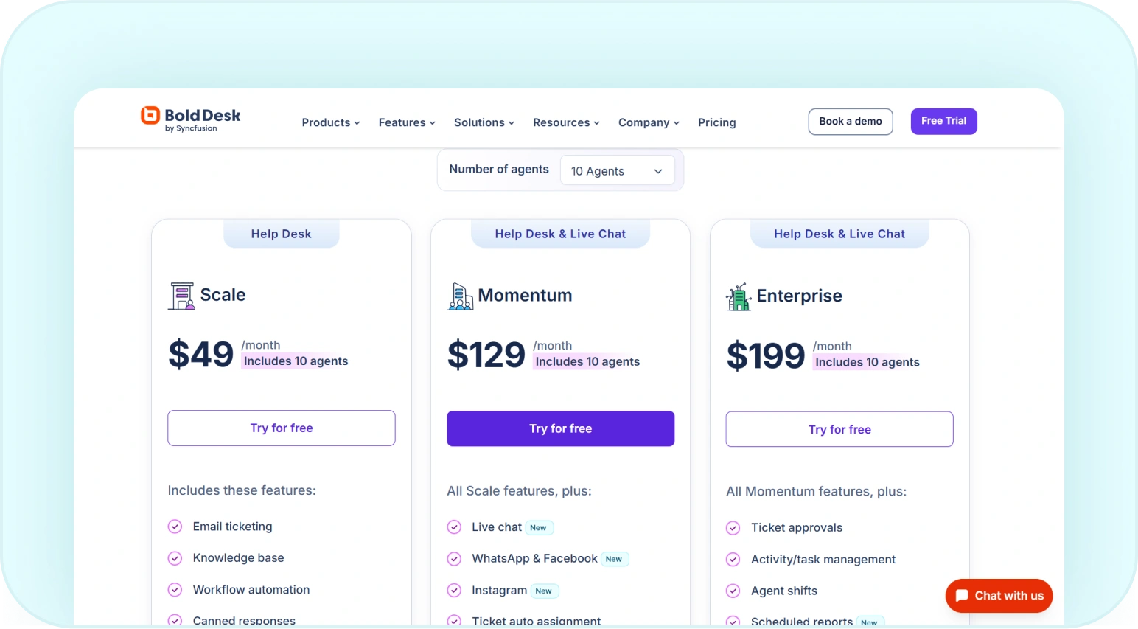Open the Solutions menu
The height and width of the screenshot is (629, 1138).
(x=479, y=122)
